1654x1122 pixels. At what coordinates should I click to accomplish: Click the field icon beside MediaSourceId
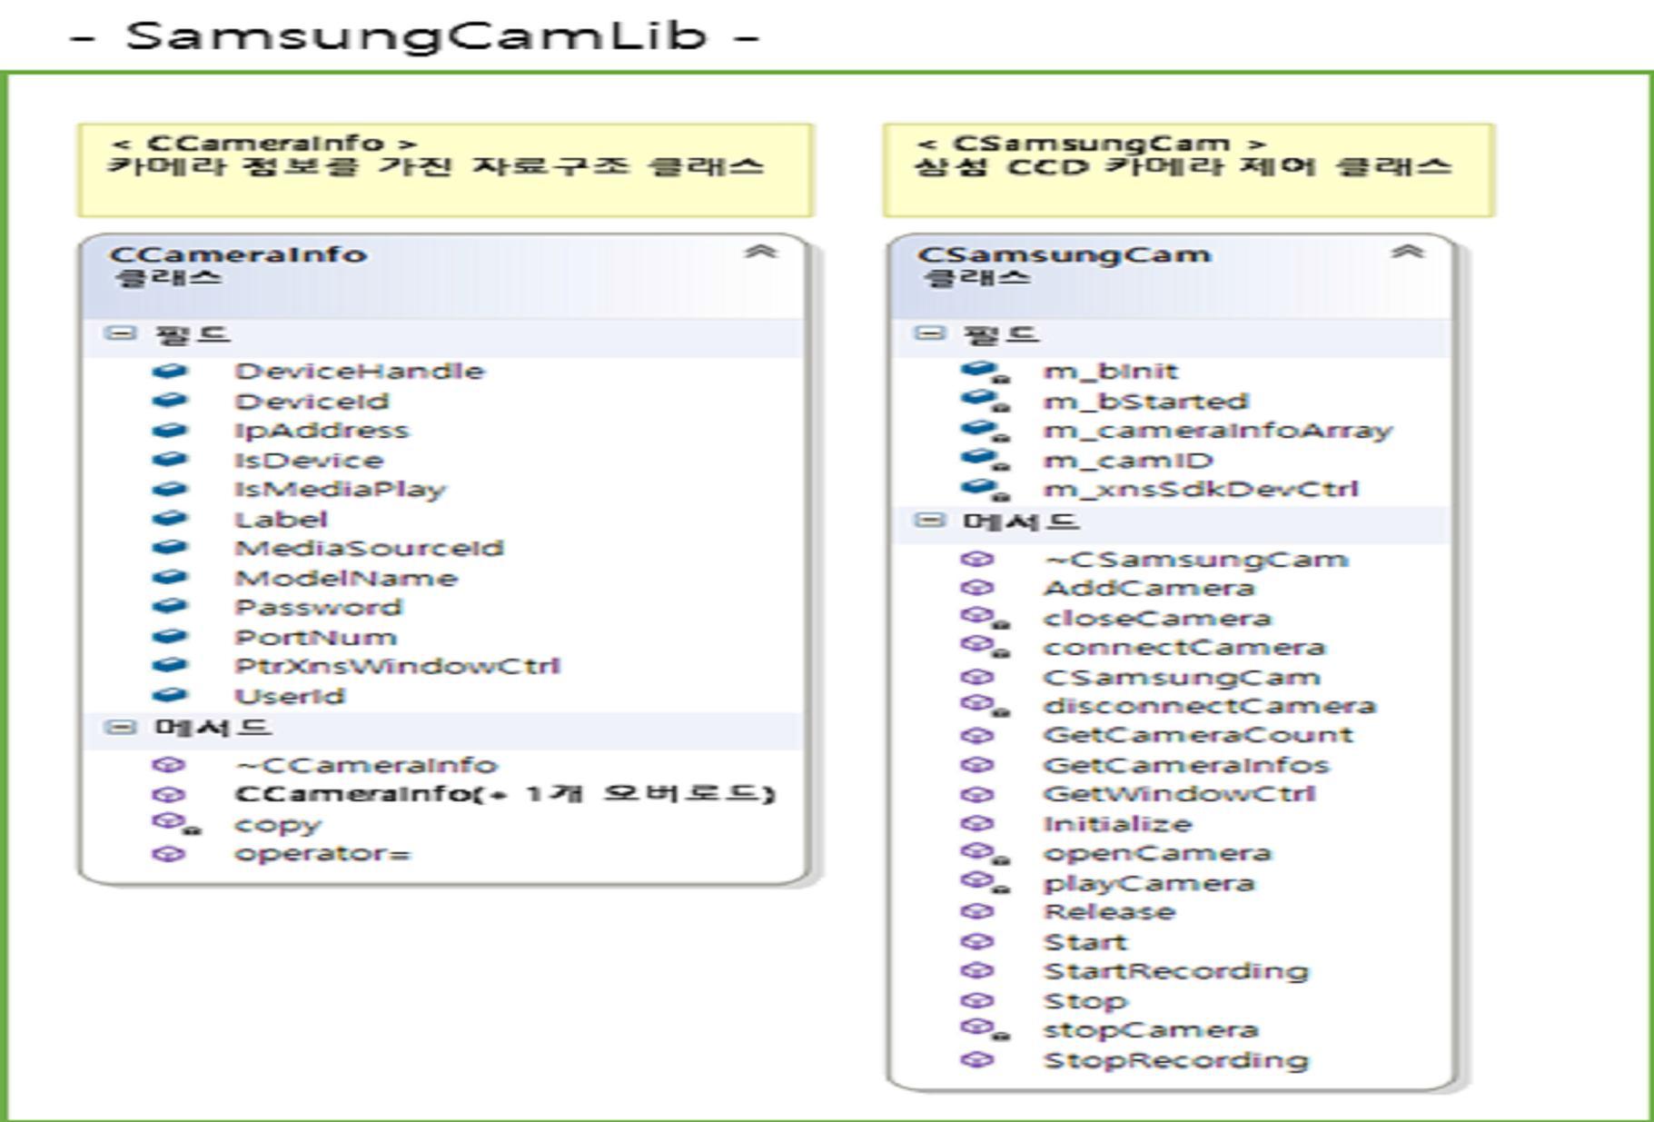tap(170, 548)
